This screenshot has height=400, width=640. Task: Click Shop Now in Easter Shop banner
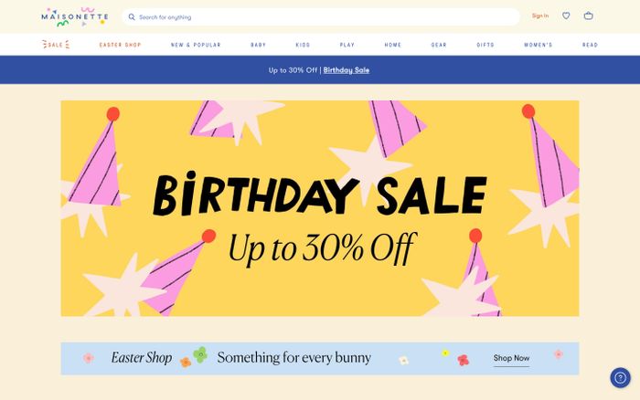[511, 358]
